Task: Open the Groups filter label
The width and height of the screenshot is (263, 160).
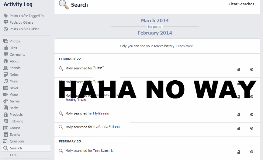Action: point(15,128)
